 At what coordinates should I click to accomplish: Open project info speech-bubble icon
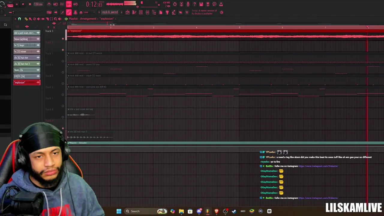pos(214,4)
